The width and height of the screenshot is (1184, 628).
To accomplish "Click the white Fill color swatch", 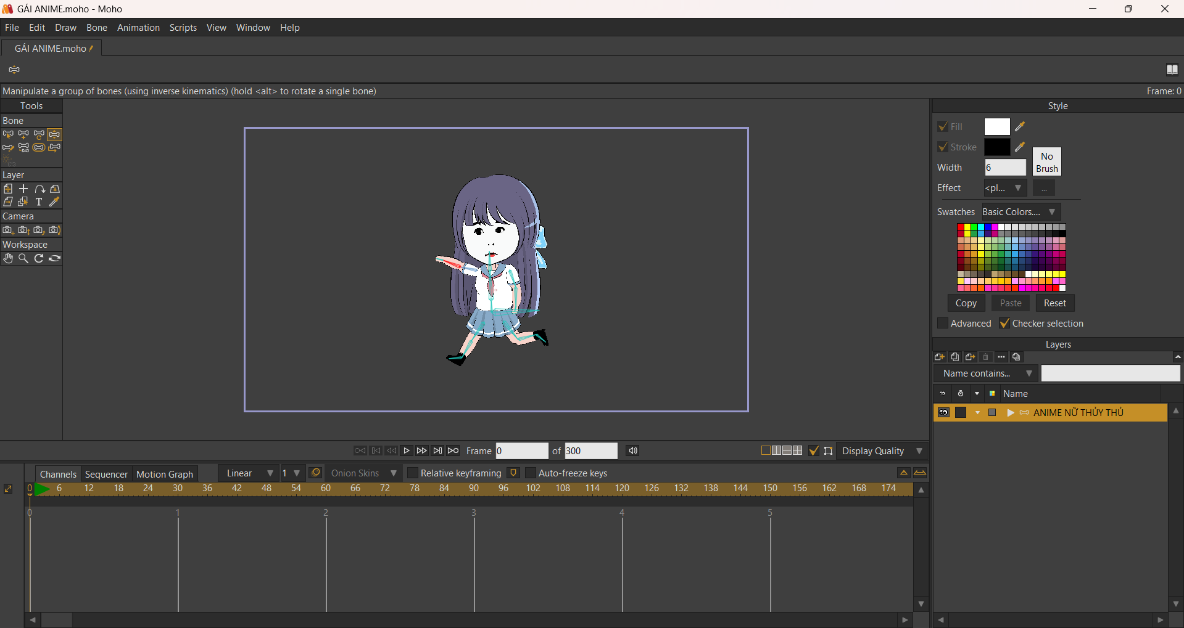I will (996, 127).
